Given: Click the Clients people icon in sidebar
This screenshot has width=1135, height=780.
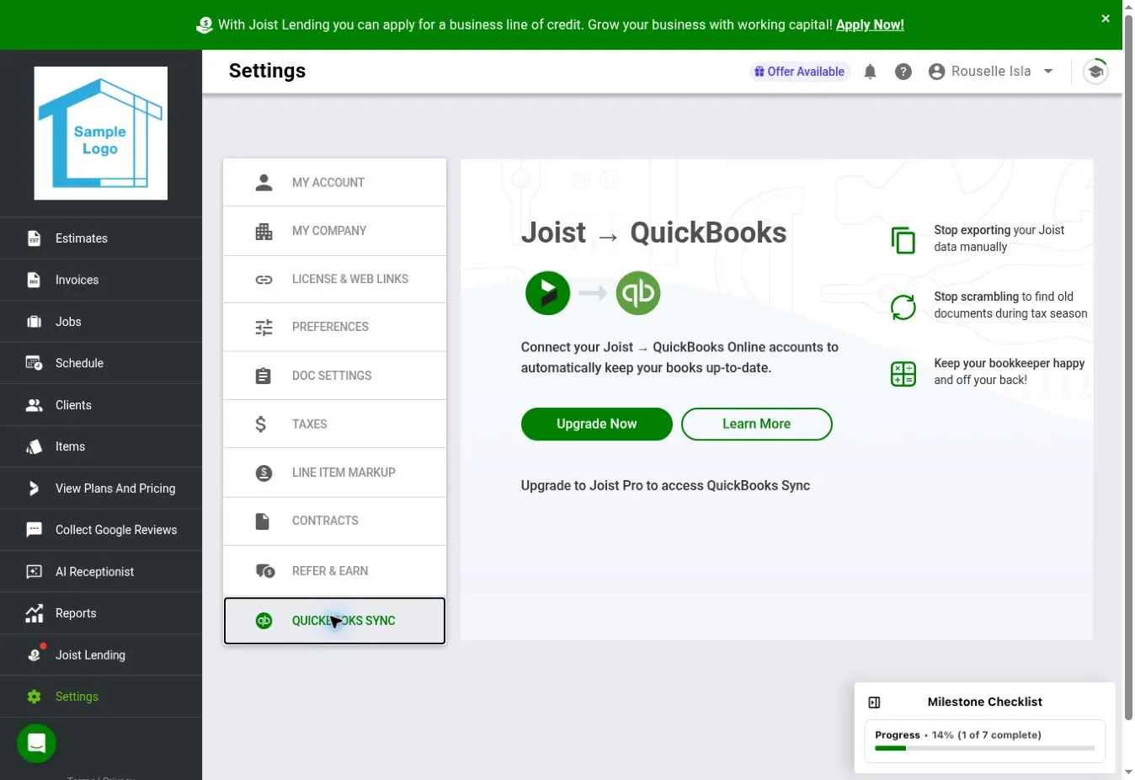Looking at the screenshot, I should point(34,405).
